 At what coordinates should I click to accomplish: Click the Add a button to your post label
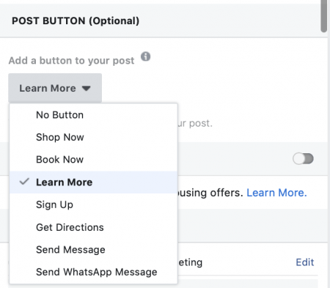[x=71, y=60]
